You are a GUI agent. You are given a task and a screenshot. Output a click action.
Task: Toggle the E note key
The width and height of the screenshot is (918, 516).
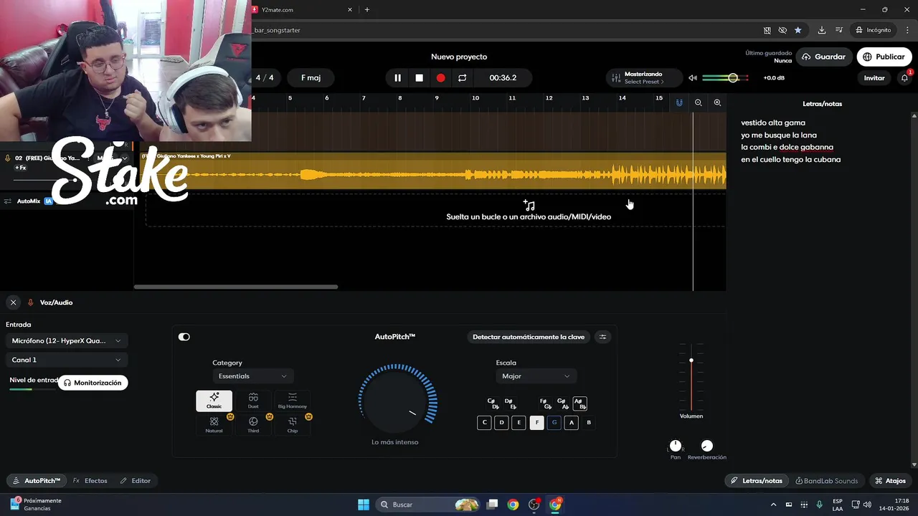519,423
